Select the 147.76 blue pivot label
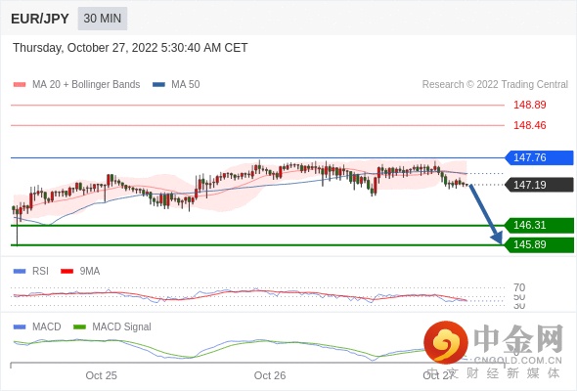577x391 pixels. 539,157
